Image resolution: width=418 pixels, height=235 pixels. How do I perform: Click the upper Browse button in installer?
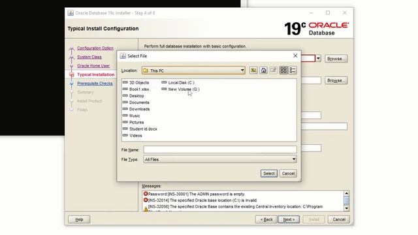click(x=336, y=59)
